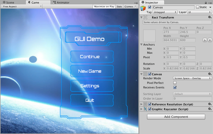Image resolution: width=213 pixels, height=134 pixels.
Task: Toggle the Static checkbox
Action: pyautogui.click(x=198, y=7)
